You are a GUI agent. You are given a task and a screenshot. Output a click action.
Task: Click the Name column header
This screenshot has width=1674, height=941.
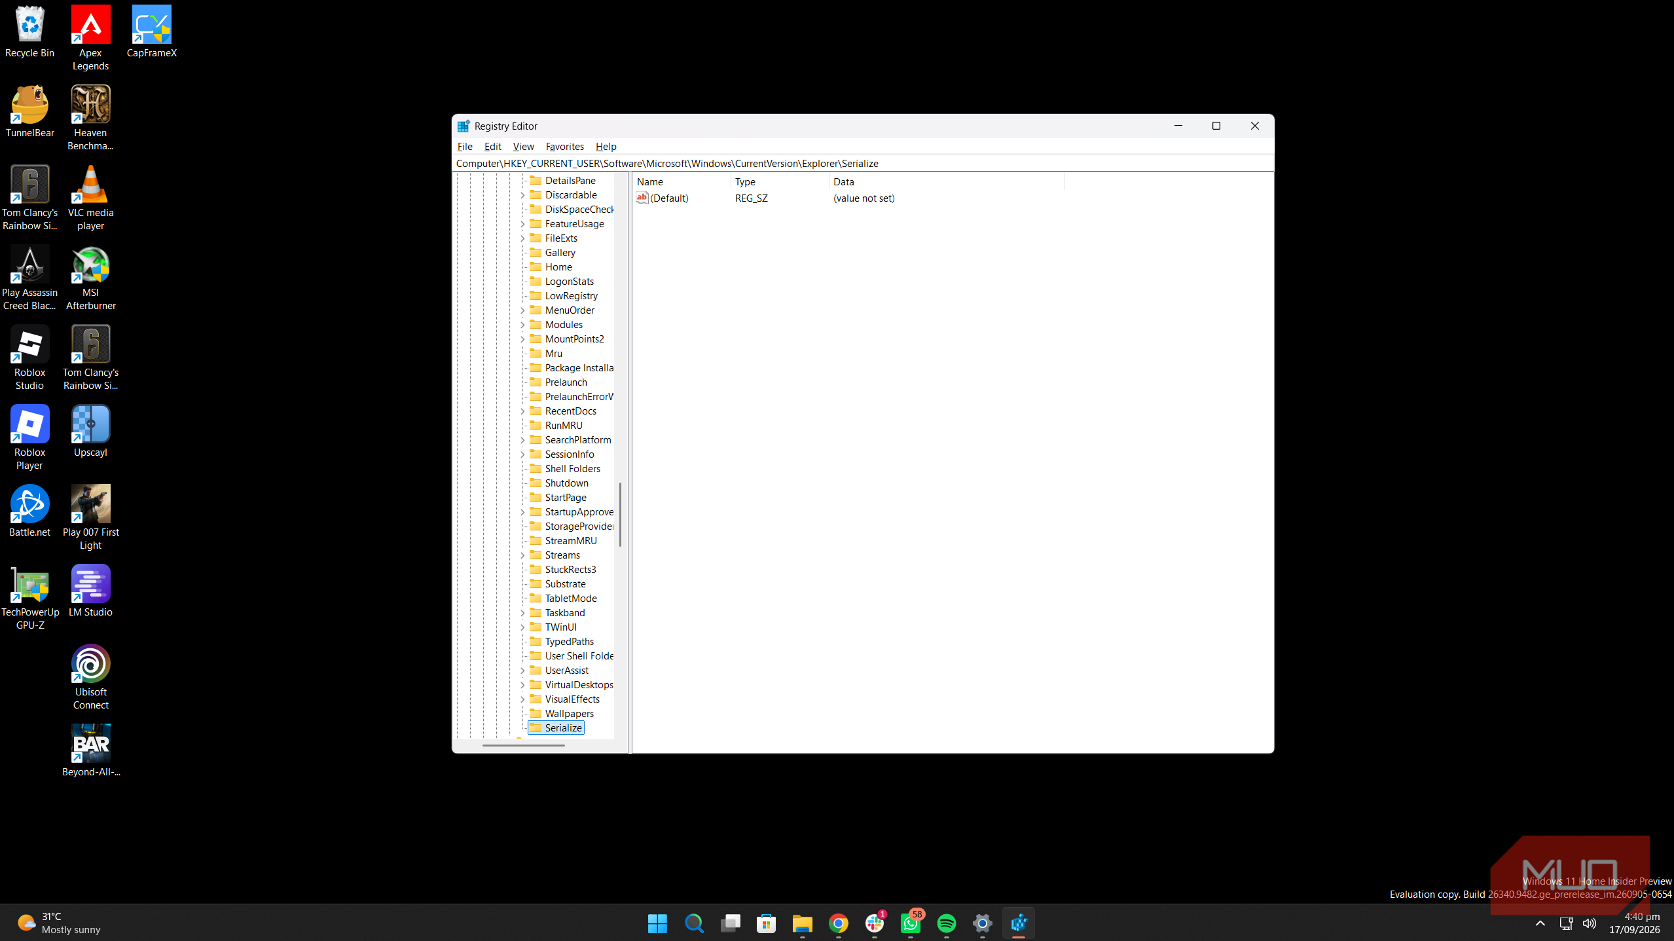pos(682,182)
